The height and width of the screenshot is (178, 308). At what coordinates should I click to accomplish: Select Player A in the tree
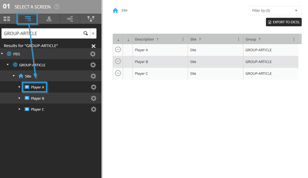[38, 87]
